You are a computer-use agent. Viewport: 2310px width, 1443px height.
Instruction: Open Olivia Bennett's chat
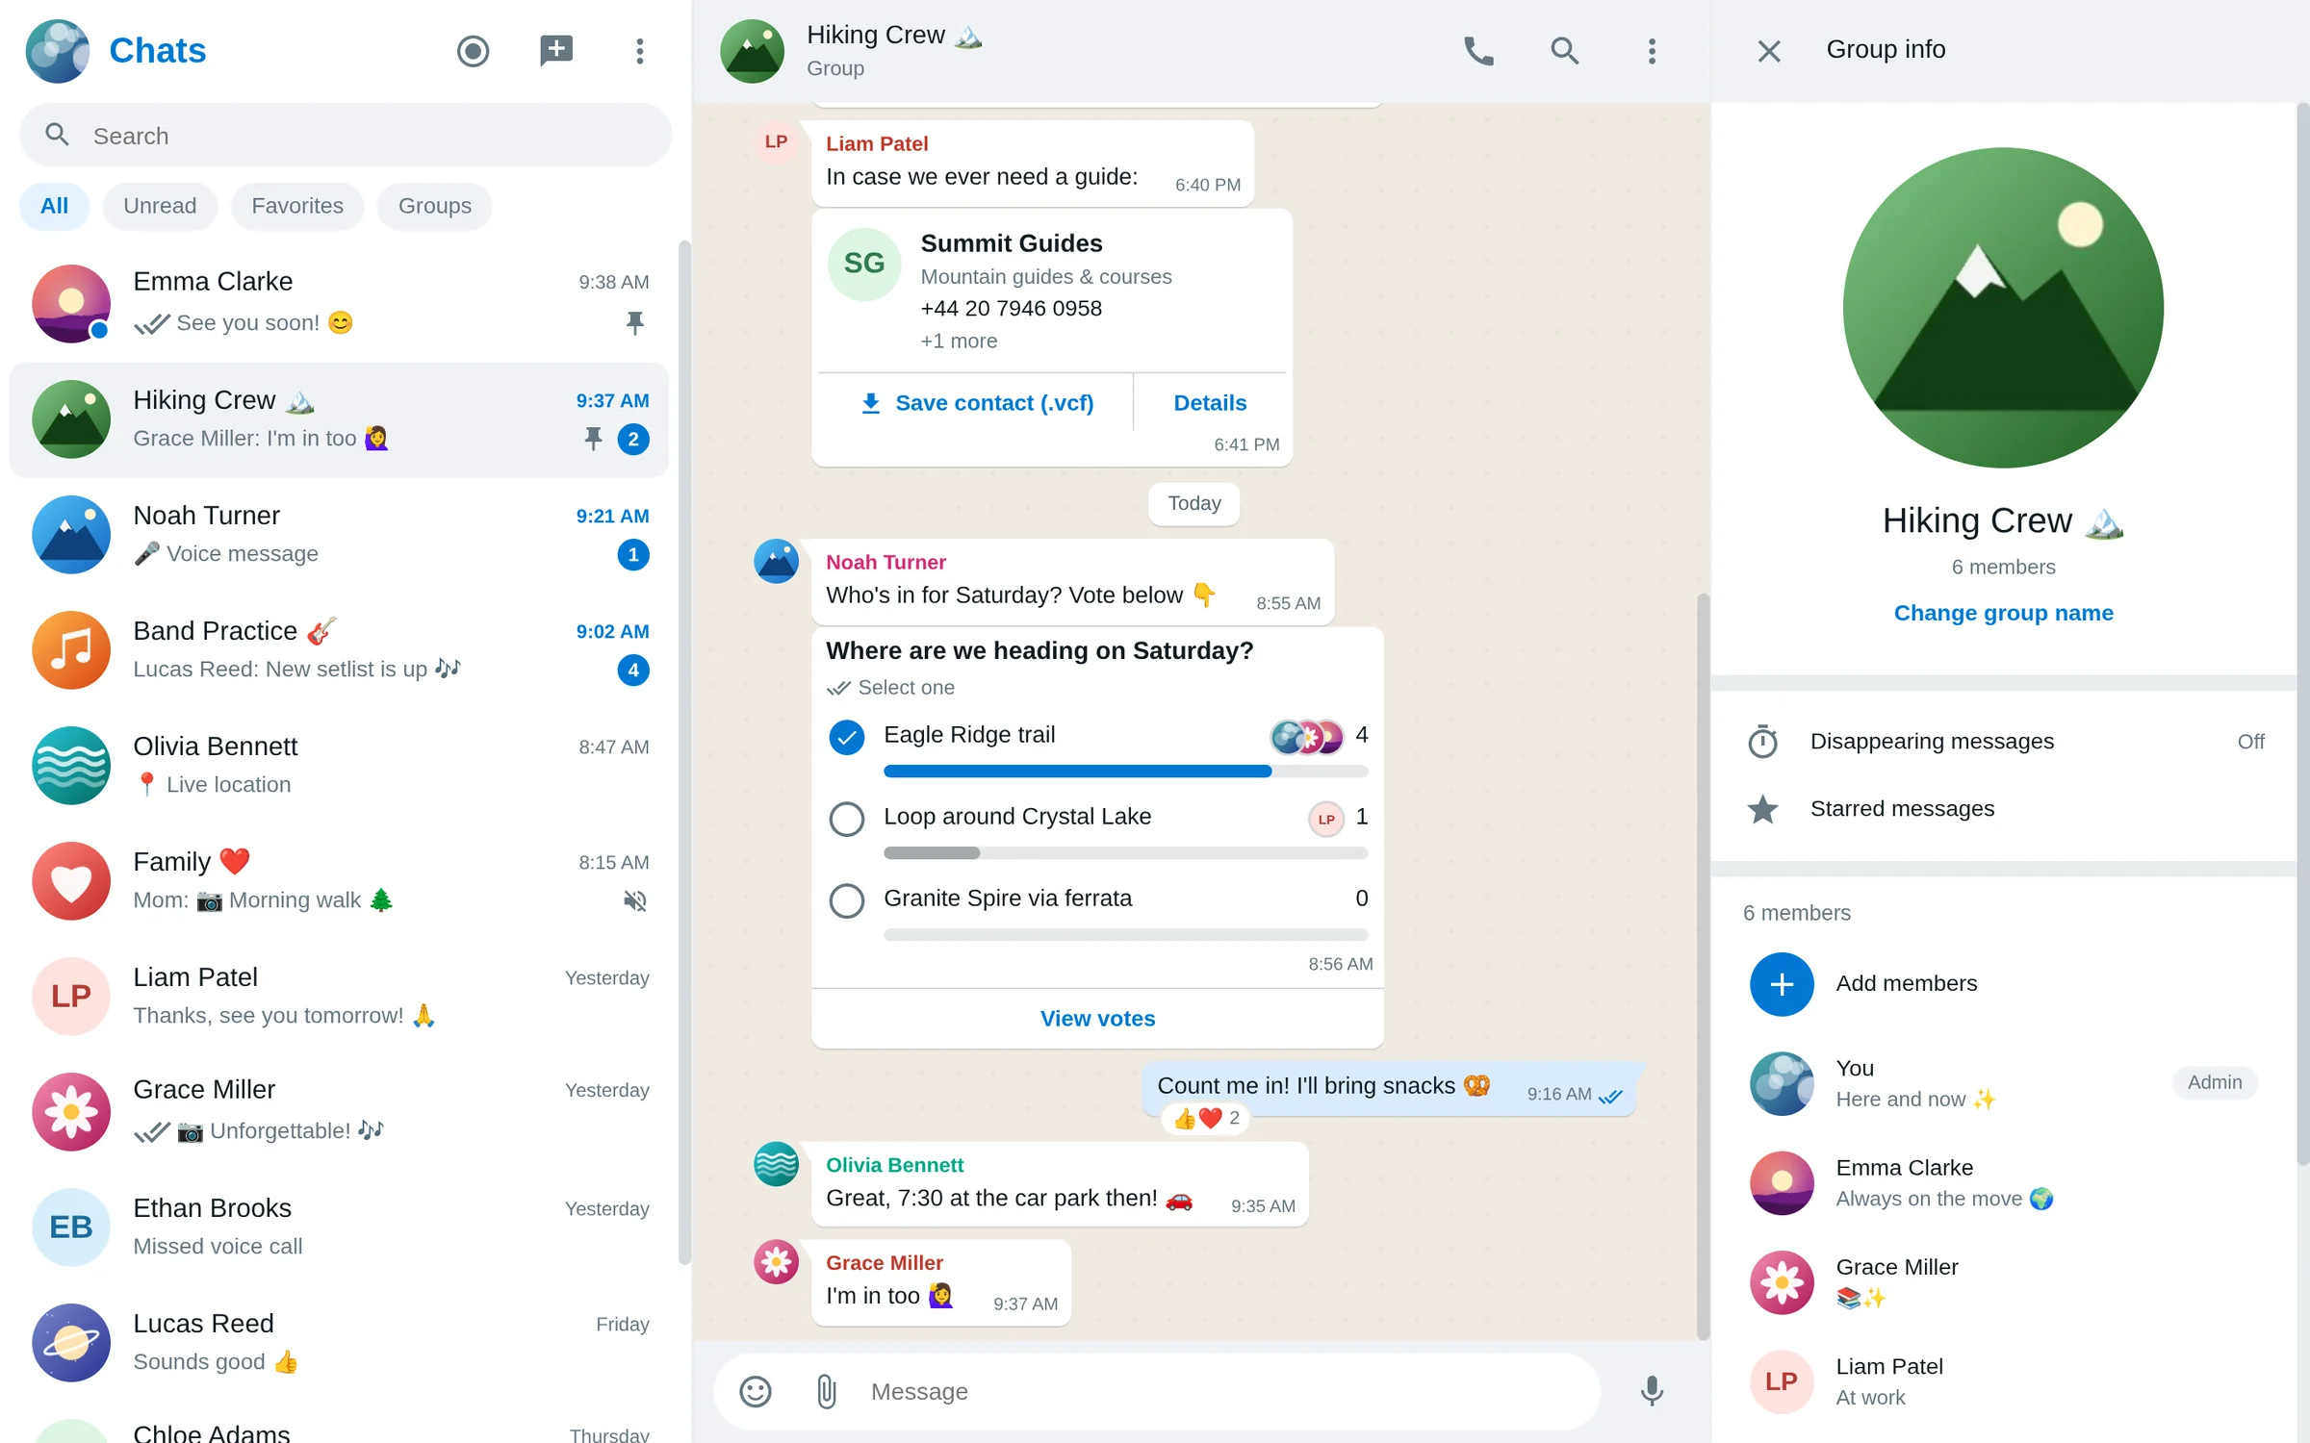pyautogui.click(x=339, y=766)
